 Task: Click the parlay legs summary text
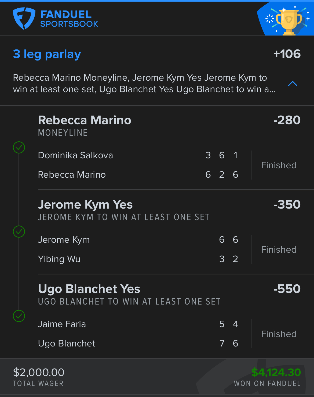click(x=144, y=83)
